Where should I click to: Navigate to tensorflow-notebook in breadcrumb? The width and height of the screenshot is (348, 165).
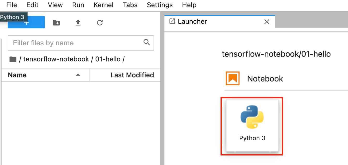(x=56, y=59)
